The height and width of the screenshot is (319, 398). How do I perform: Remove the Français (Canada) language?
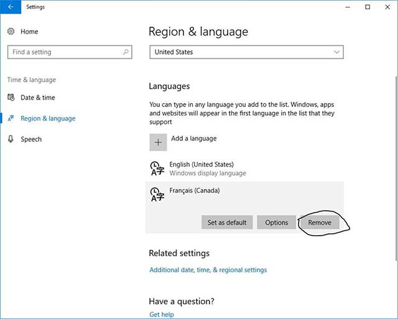(x=320, y=223)
